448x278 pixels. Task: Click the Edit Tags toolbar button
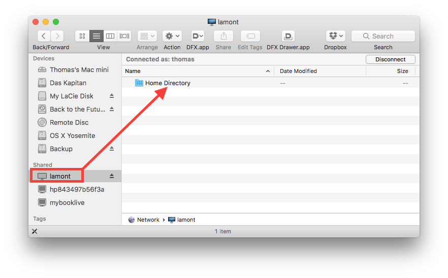pyautogui.click(x=250, y=36)
